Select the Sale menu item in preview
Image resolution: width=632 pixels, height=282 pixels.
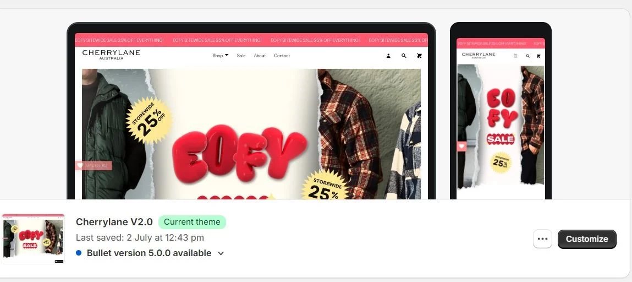pos(241,56)
